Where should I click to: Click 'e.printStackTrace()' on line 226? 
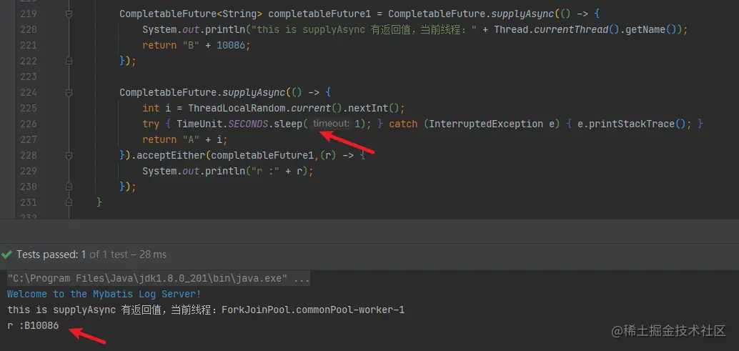[x=632, y=124]
